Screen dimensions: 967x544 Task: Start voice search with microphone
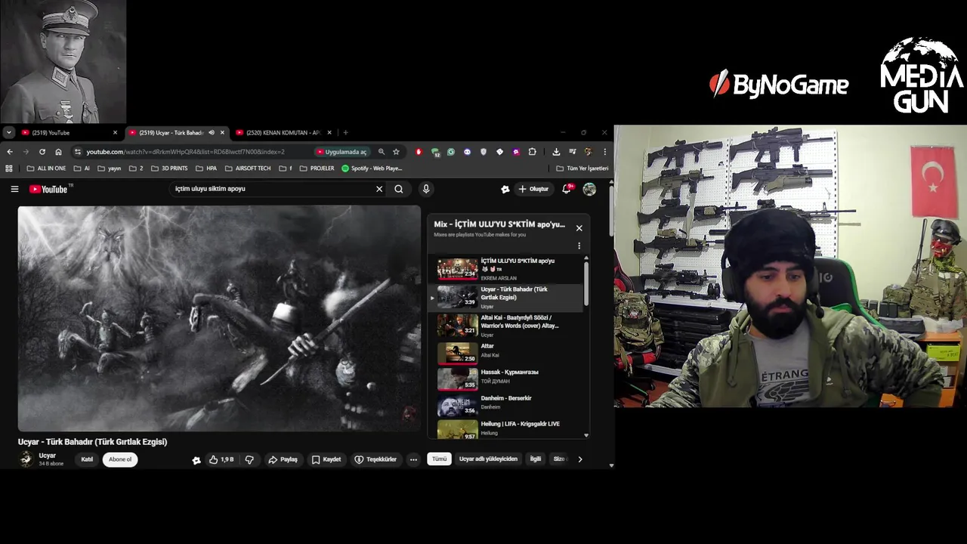coord(426,189)
